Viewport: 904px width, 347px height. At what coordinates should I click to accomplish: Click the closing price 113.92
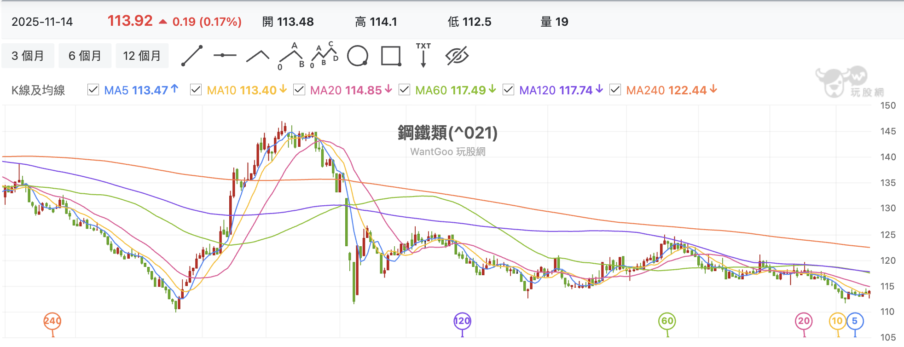tap(130, 21)
